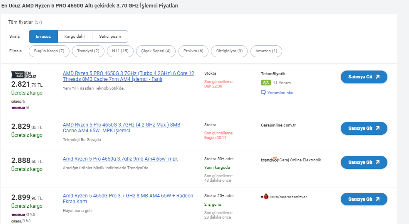Filter by Trendyol (2)

point(88,51)
